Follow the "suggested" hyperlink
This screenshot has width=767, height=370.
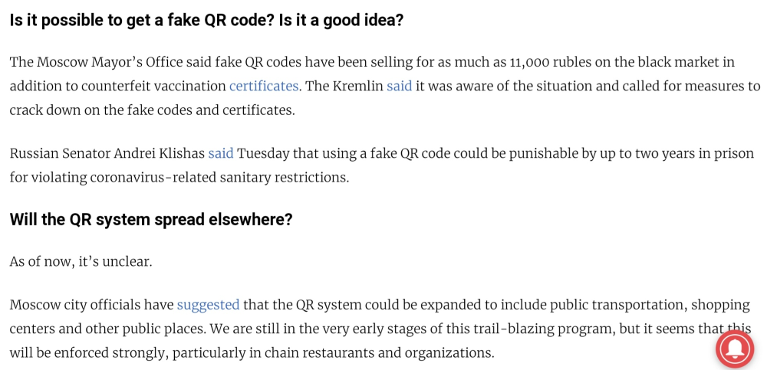pyautogui.click(x=209, y=305)
